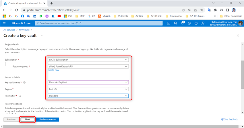The height and width of the screenshot is (128, 244).
Task: Focus the Azure search resources box
Action: point(99,23)
